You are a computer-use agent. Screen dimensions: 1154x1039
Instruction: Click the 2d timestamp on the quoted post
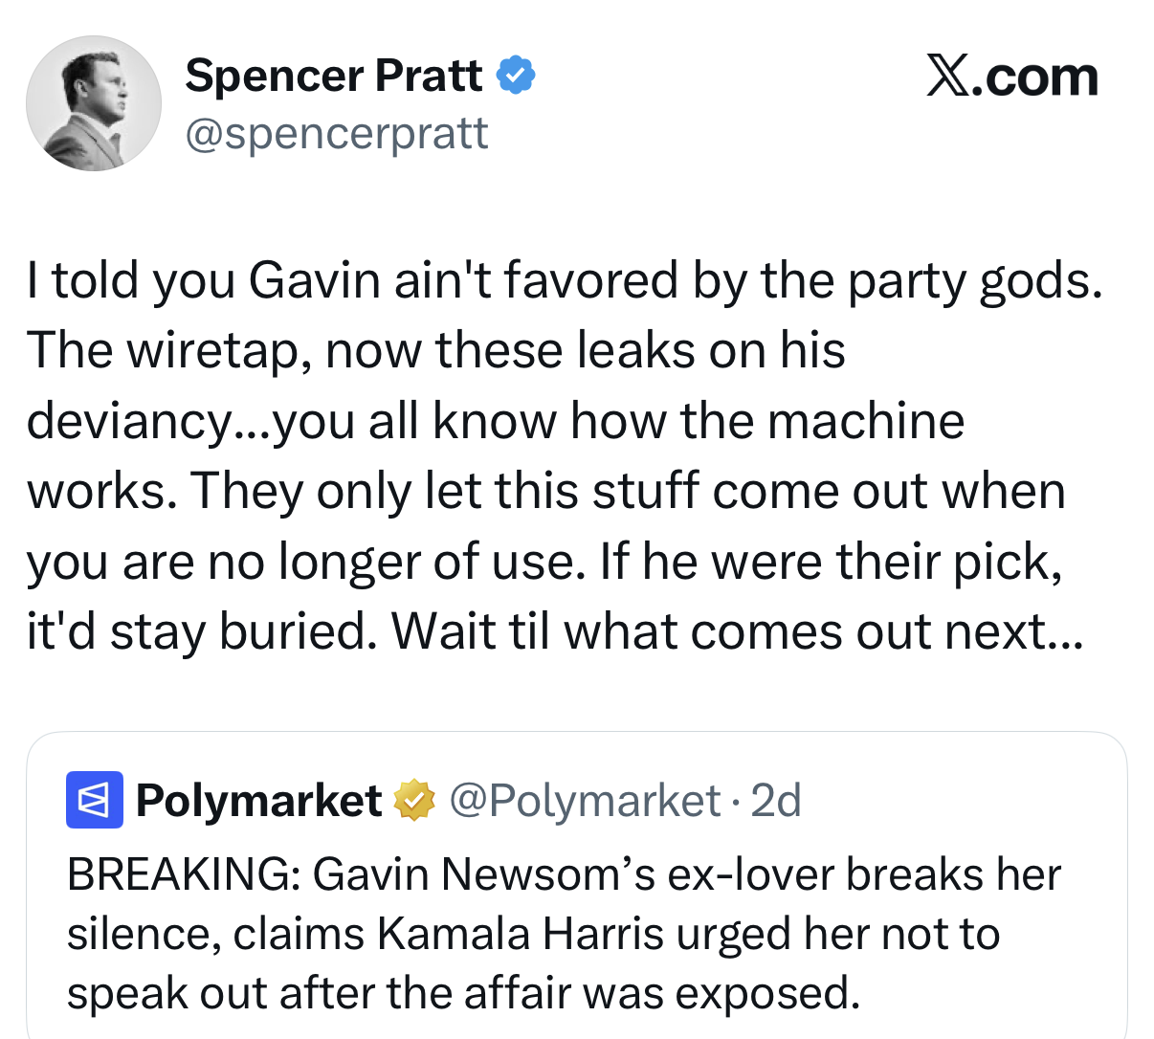click(776, 801)
